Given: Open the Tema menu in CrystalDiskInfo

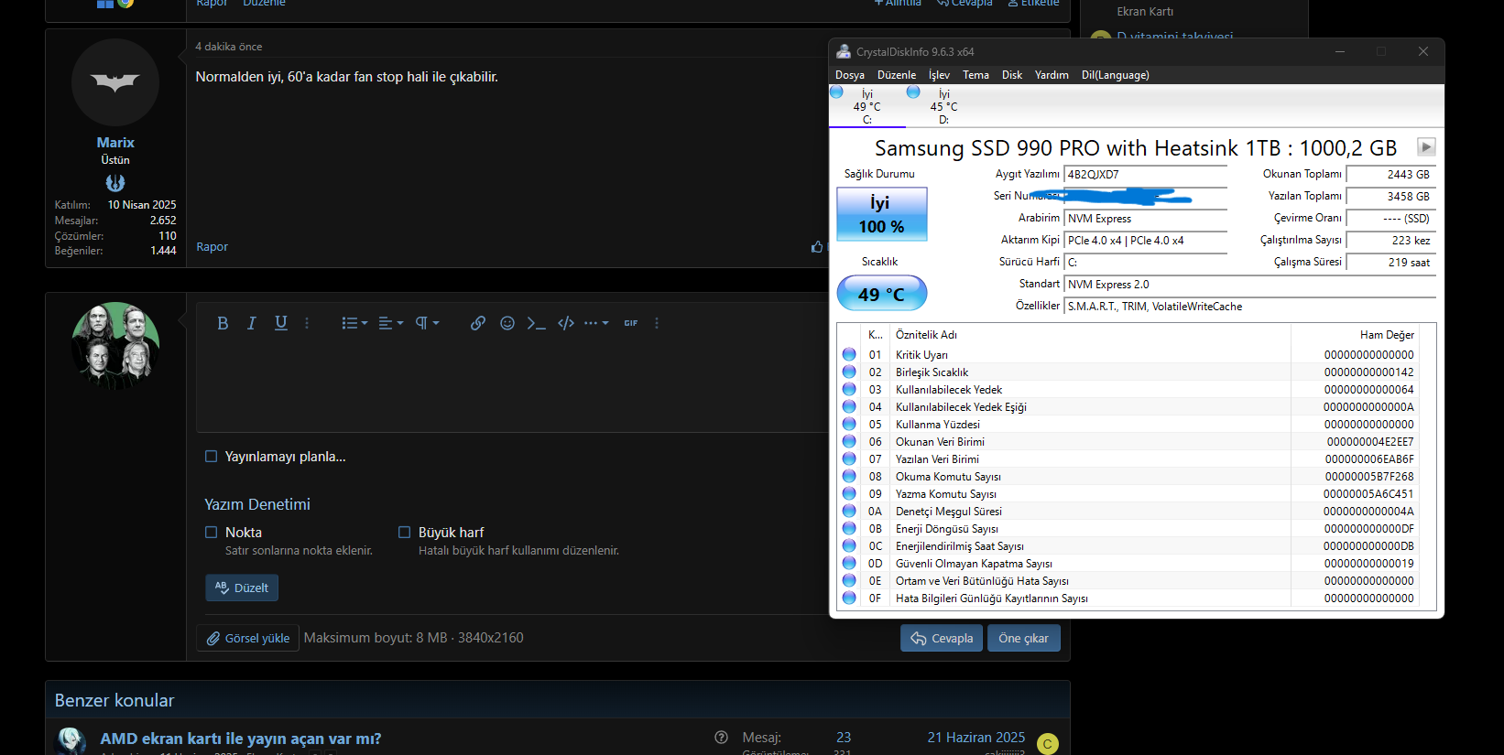Looking at the screenshot, I should pos(975,75).
